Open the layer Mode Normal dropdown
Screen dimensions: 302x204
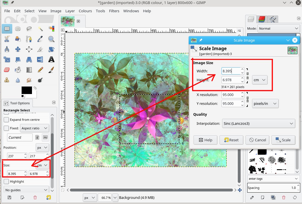tap(279, 28)
